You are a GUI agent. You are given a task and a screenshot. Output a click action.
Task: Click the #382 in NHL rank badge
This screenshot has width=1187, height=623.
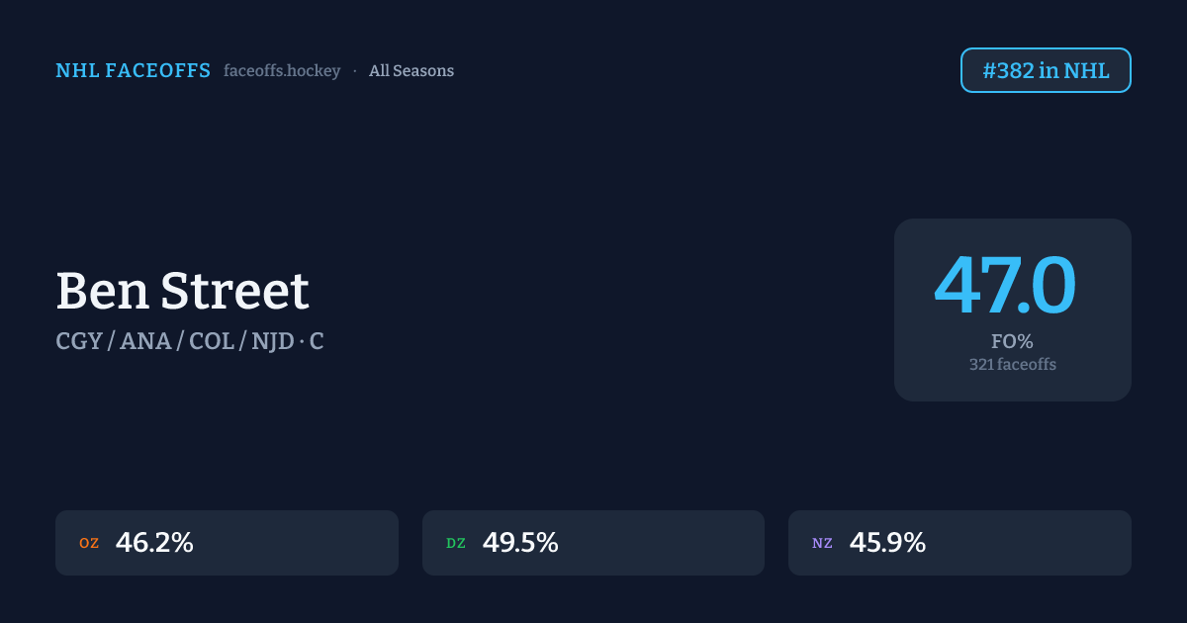point(1046,70)
